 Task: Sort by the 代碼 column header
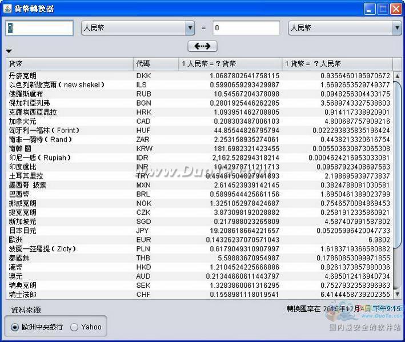click(155, 64)
